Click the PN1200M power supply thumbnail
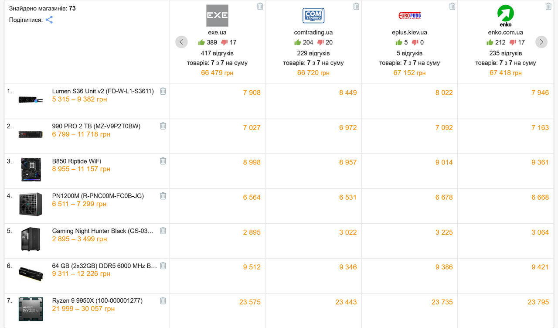 [x=31, y=204]
